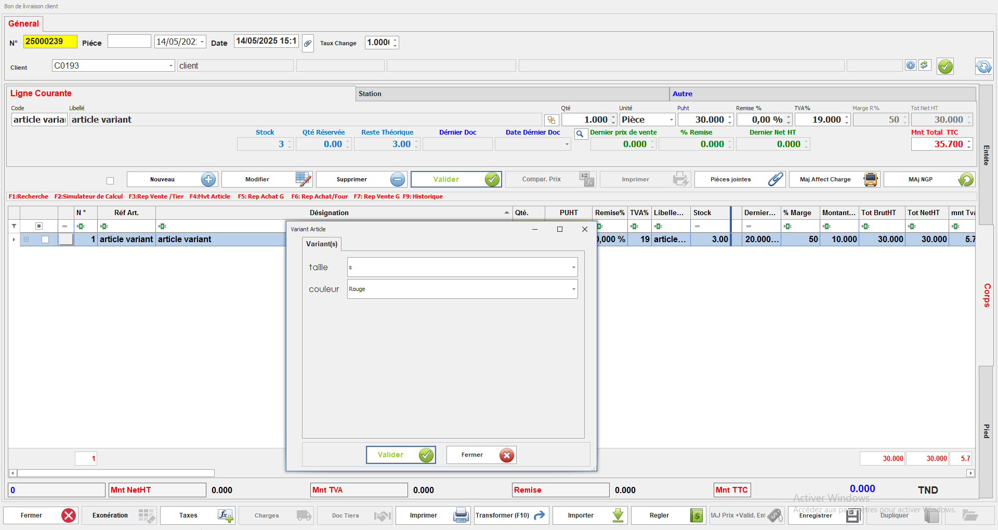Screen dimensions: 998x530
Task: Click the attachment paperclip icon beside Date
Action: point(308,43)
